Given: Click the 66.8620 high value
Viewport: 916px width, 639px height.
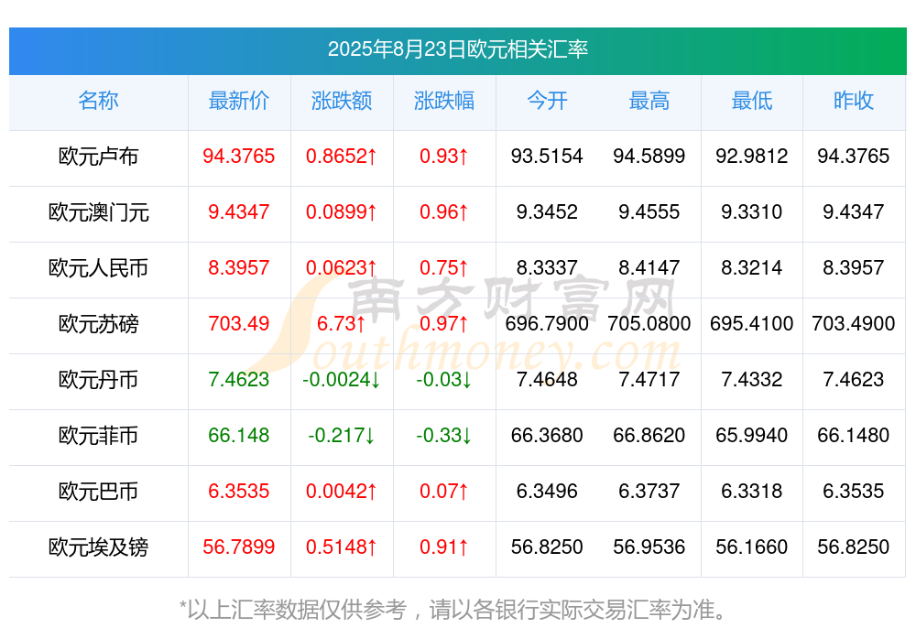Looking at the screenshot, I should (649, 435).
